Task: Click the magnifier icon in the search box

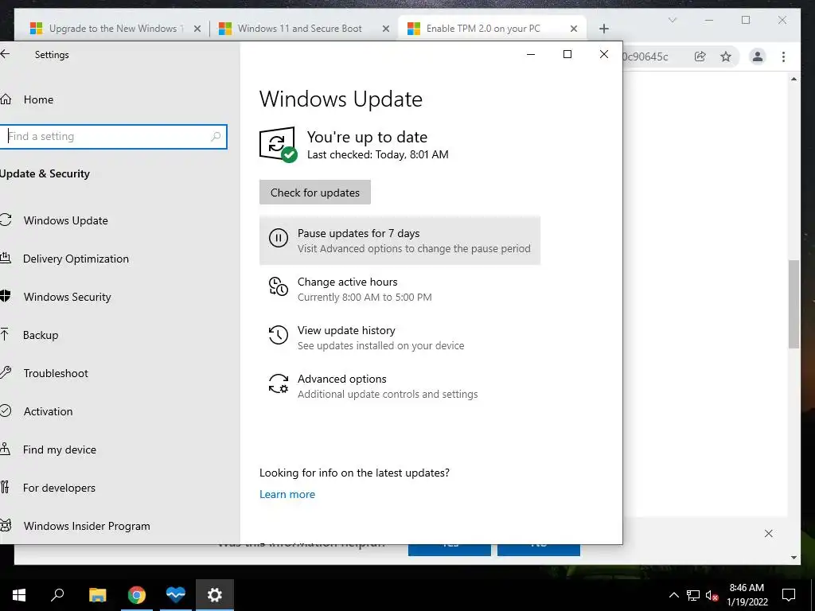Action: click(216, 137)
